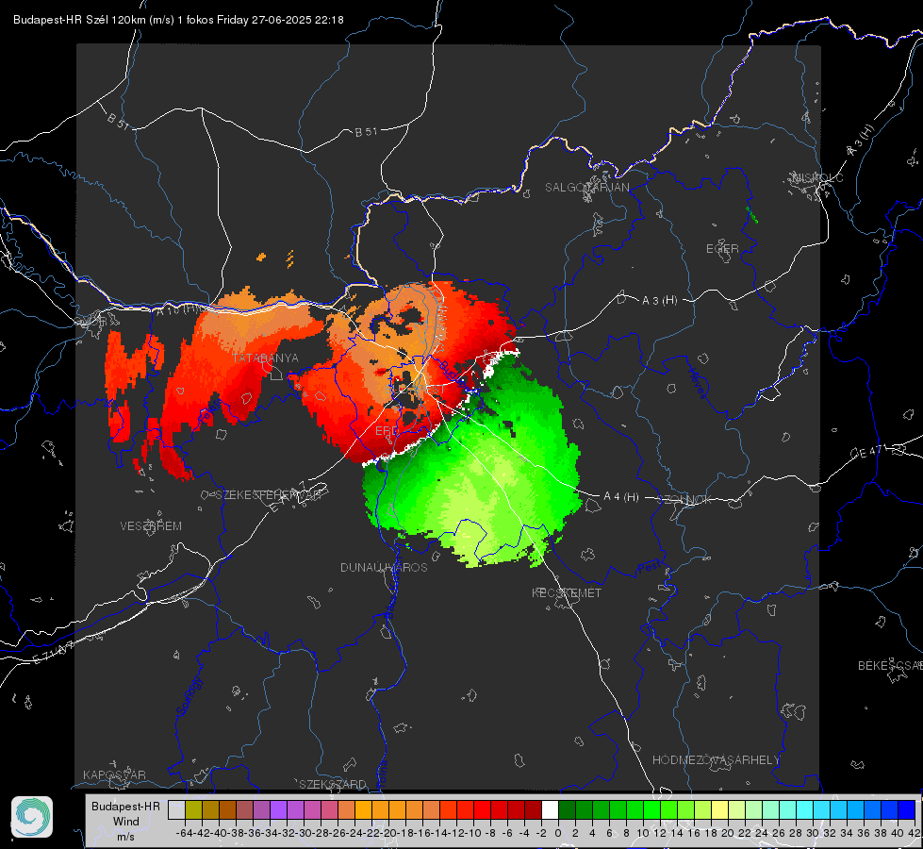
Task: Click the 'A 4 (H)' road label
Action: coord(621,497)
